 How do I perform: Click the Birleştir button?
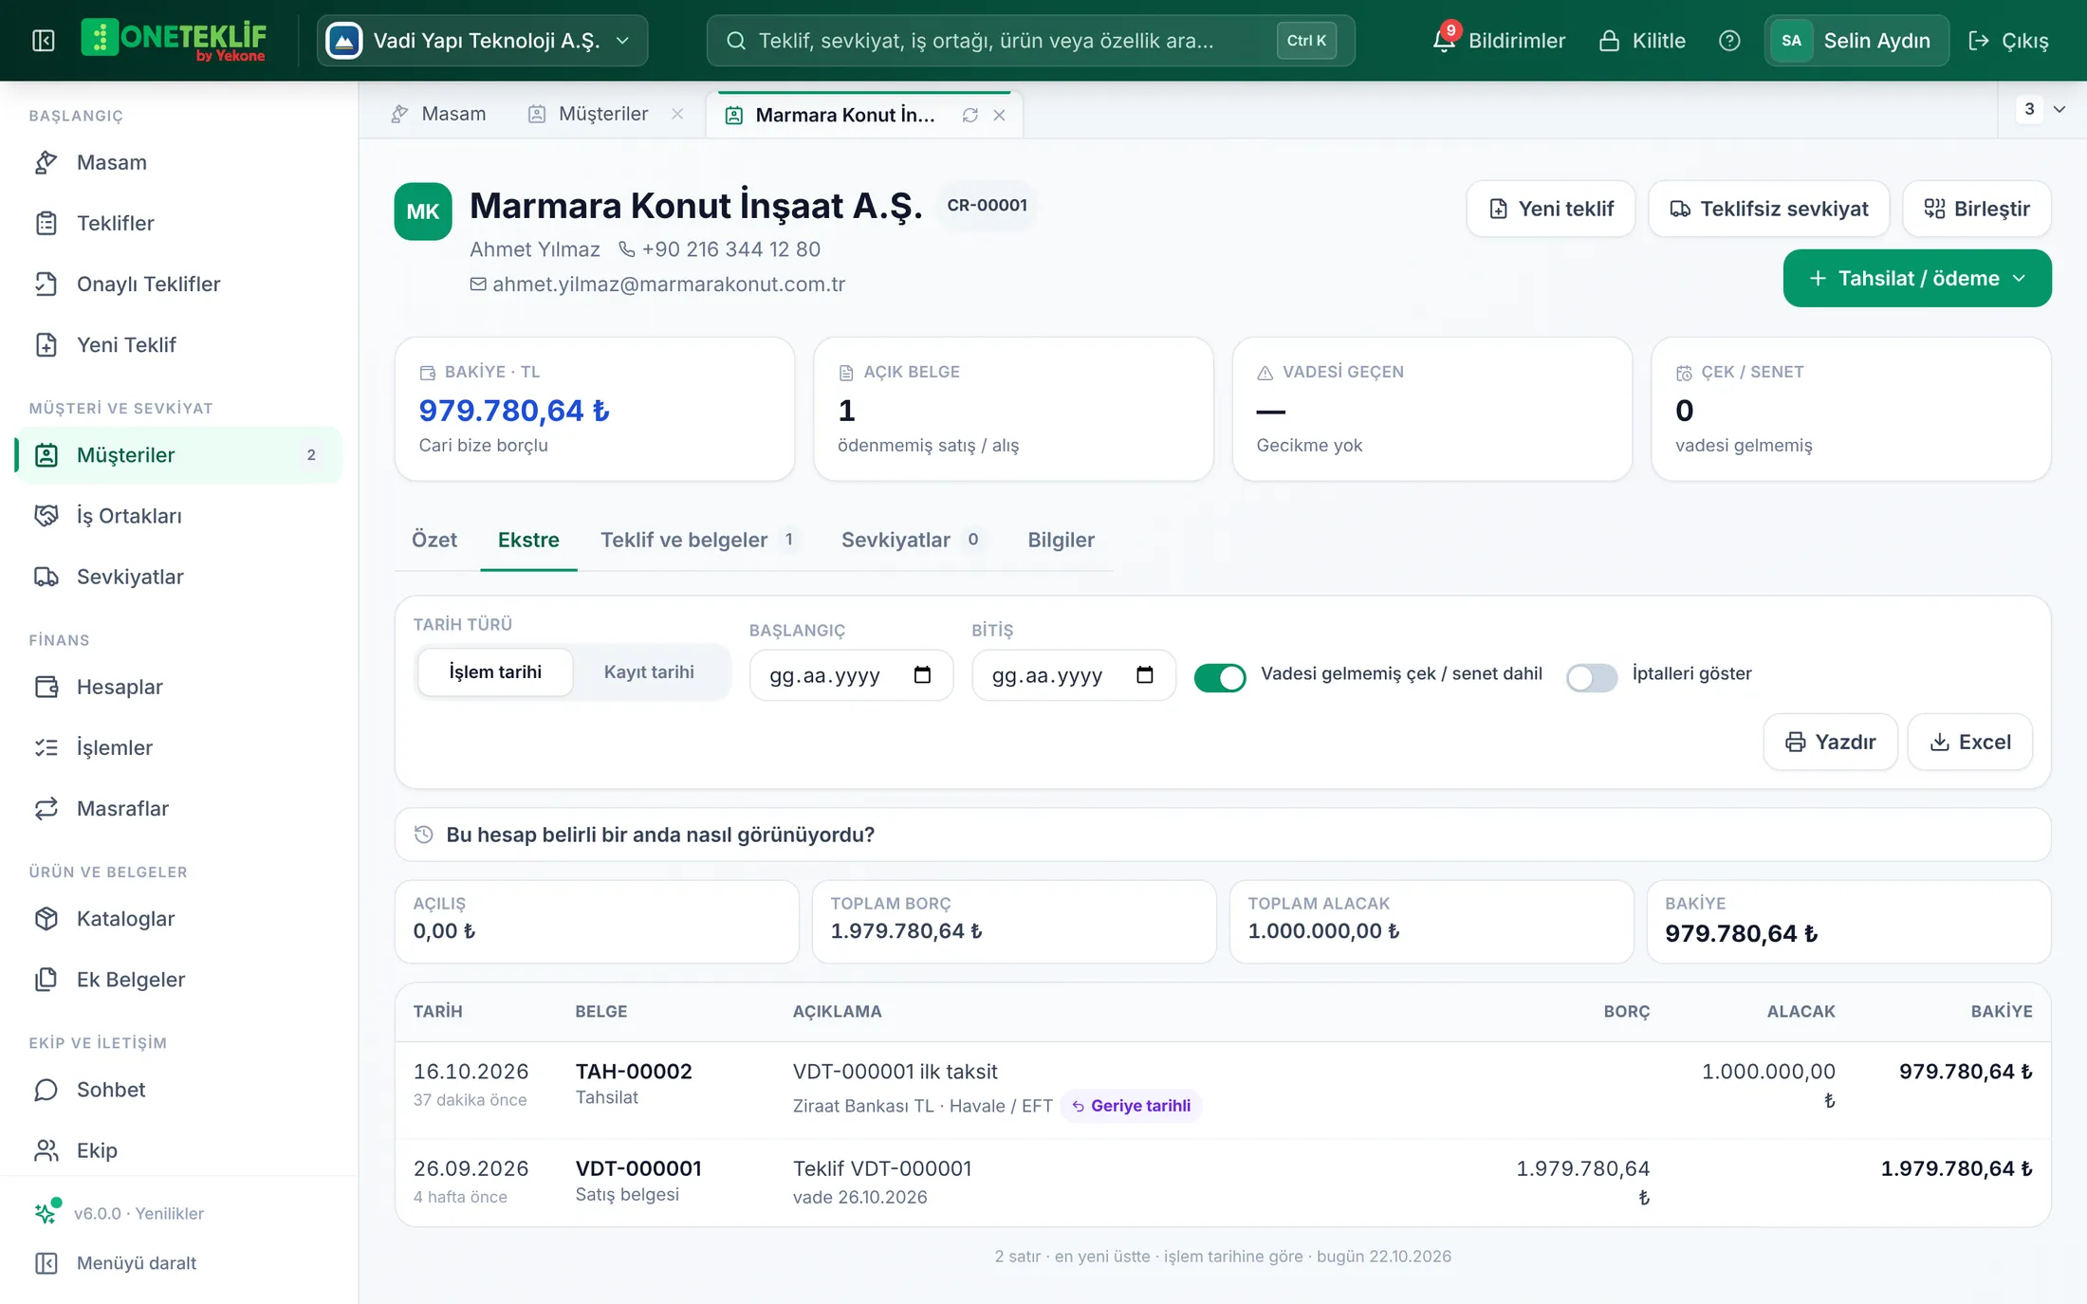1977,209
